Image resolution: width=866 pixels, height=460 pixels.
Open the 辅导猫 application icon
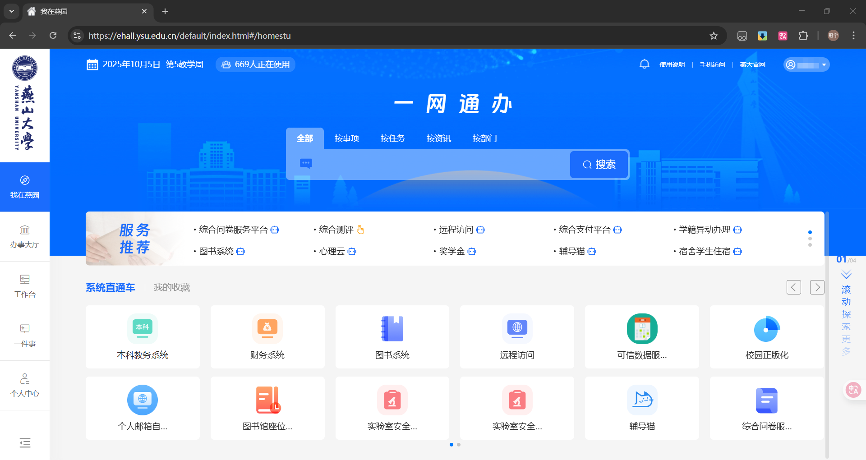tap(641, 408)
